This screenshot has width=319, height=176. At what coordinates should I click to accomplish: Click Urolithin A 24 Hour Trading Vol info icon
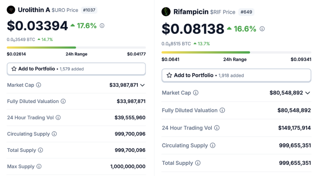58,118
